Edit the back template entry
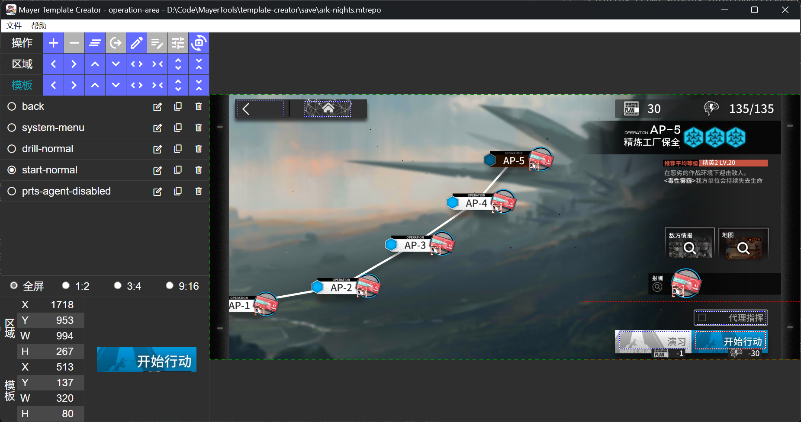The width and height of the screenshot is (801, 422). point(158,107)
